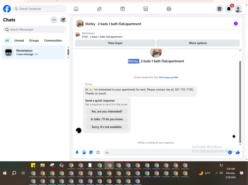Image resolution: width=248 pixels, height=185 pixels.
Task: Open the Reels video icon in top navigation
Action: tap(123, 9)
